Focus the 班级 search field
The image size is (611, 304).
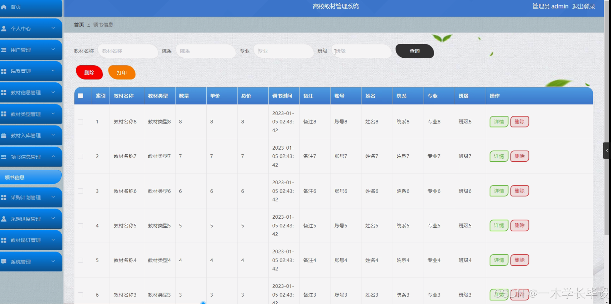(x=361, y=51)
